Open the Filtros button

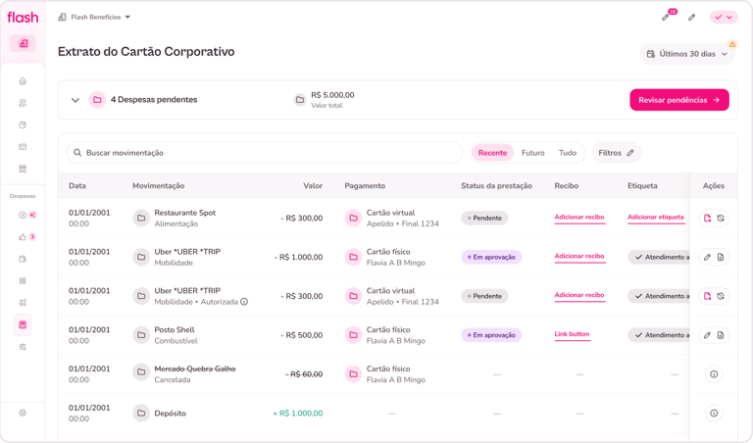[616, 153]
